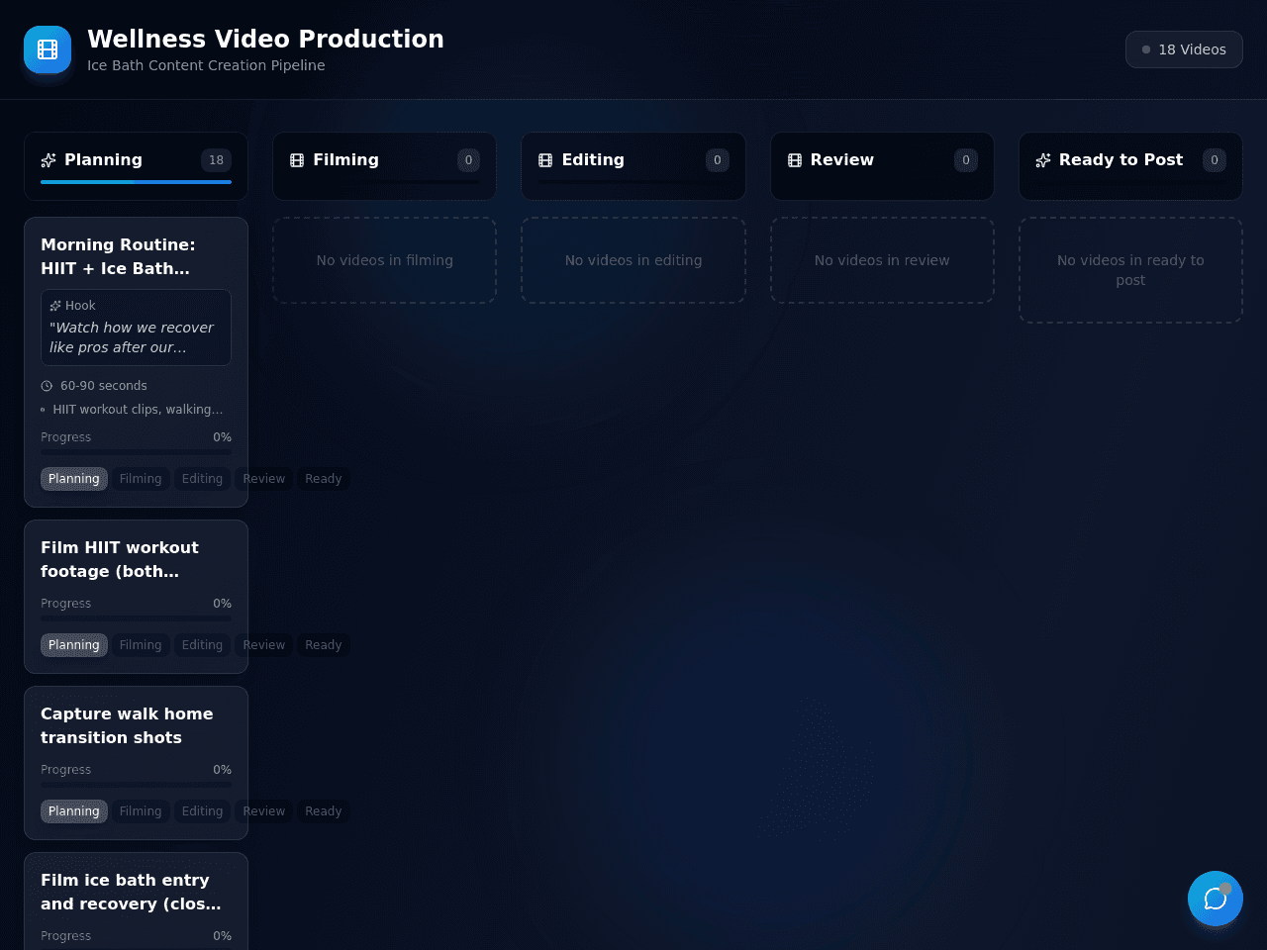Click the clock icon beside 60-90 seconds
Screen dimensions: 1267x950
tap(47, 386)
